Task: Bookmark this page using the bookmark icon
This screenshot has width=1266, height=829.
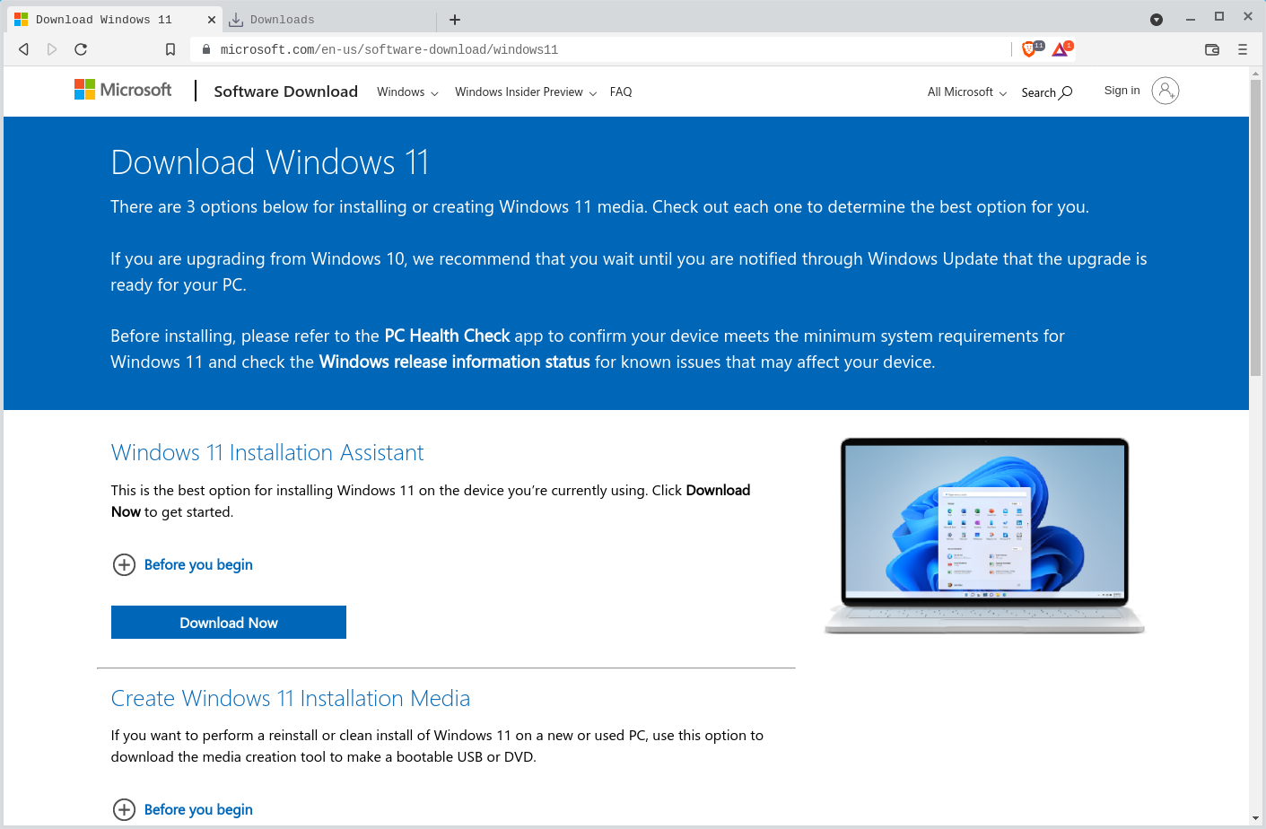Action: pyautogui.click(x=170, y=49)
